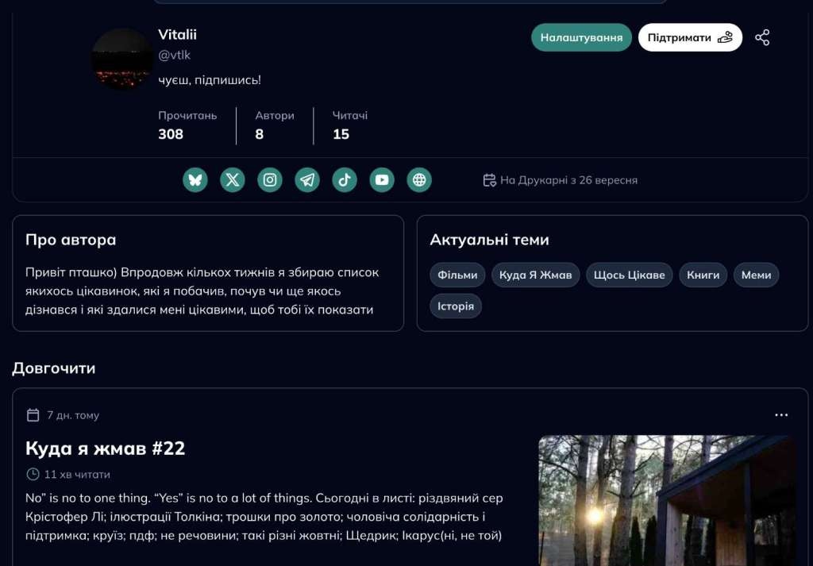Open the YouTube channel icon
This screenshot has width=813, height=566.
[x=382, y=180]
